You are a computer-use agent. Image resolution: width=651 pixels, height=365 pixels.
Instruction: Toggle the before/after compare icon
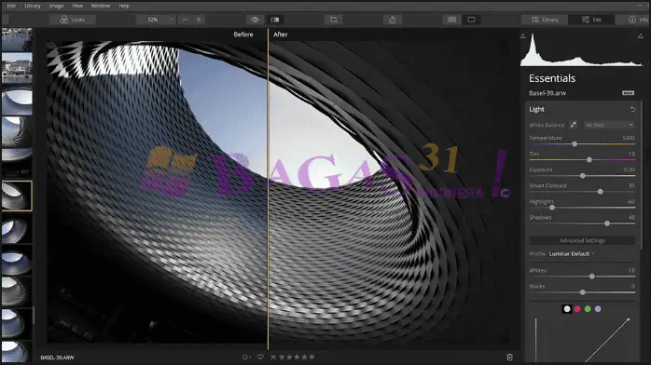pyautogui.click(x=275, y=20)
